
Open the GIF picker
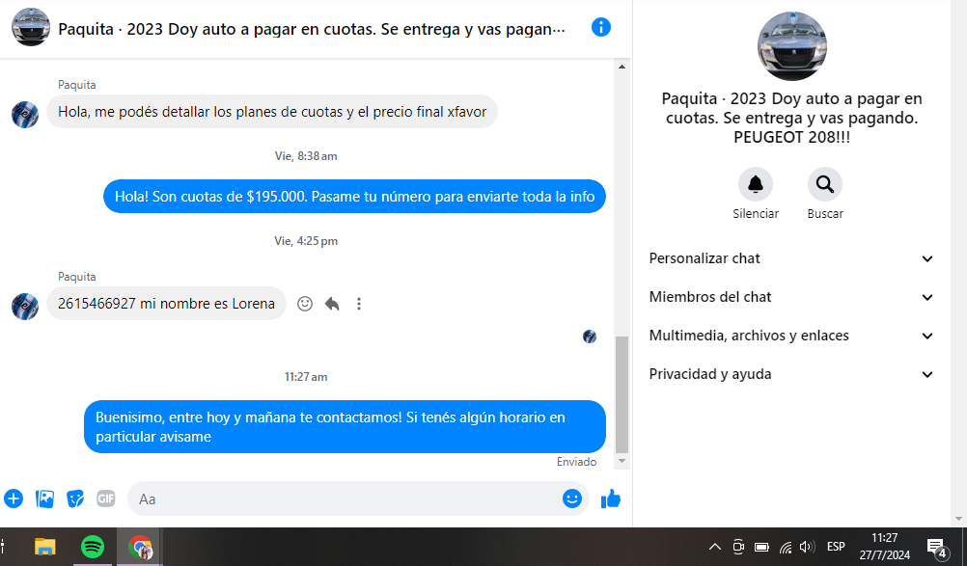pos(106,499)
